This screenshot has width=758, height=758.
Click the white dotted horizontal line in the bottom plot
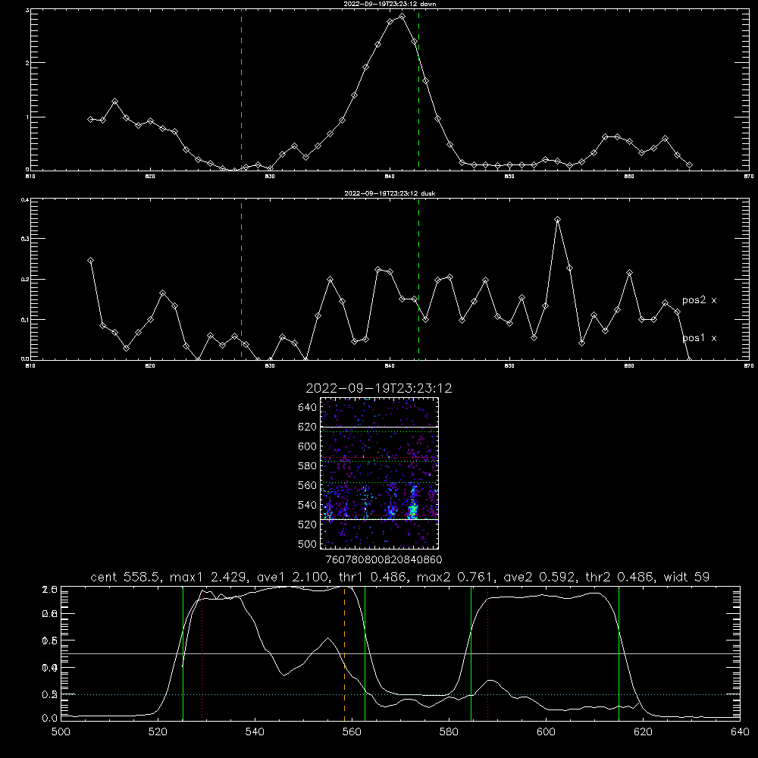click(400, 694)
